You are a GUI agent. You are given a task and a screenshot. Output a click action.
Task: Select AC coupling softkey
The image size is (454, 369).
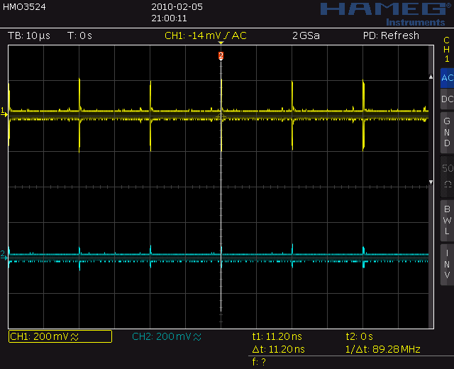coord(447,78)
